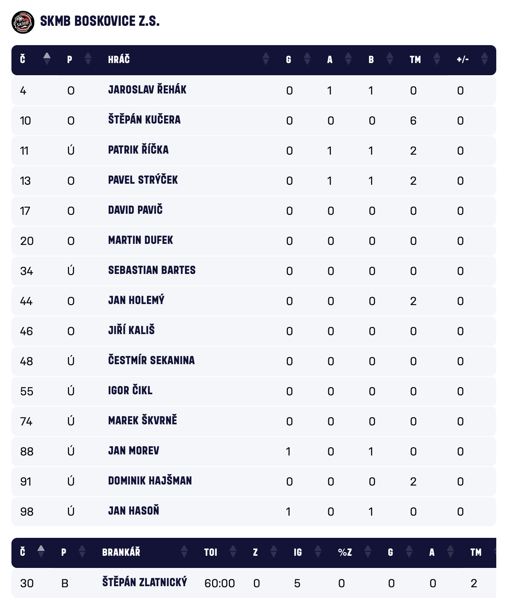Click the SKMB Boskovice team logo

pos(23,22)
